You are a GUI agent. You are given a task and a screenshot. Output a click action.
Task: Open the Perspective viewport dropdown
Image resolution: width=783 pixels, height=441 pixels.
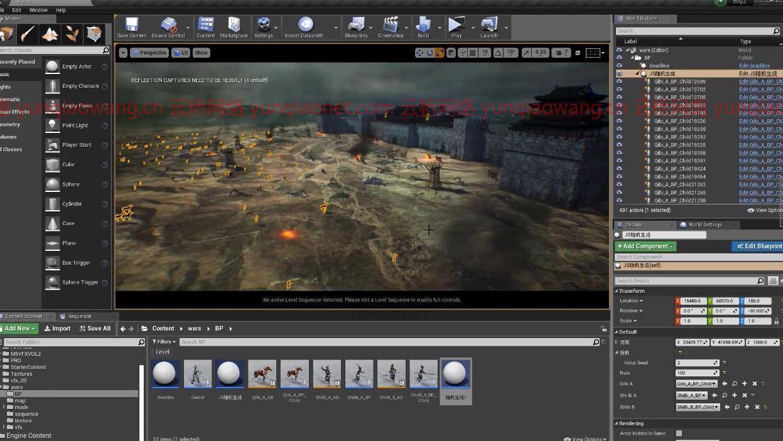click(x=149, y=53)
